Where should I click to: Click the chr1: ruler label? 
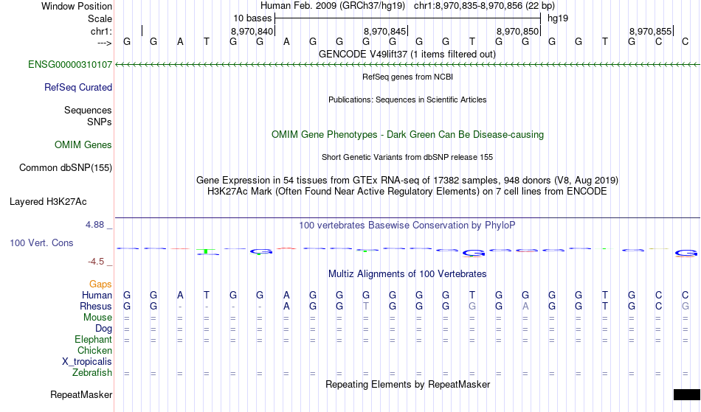point(101,31)
